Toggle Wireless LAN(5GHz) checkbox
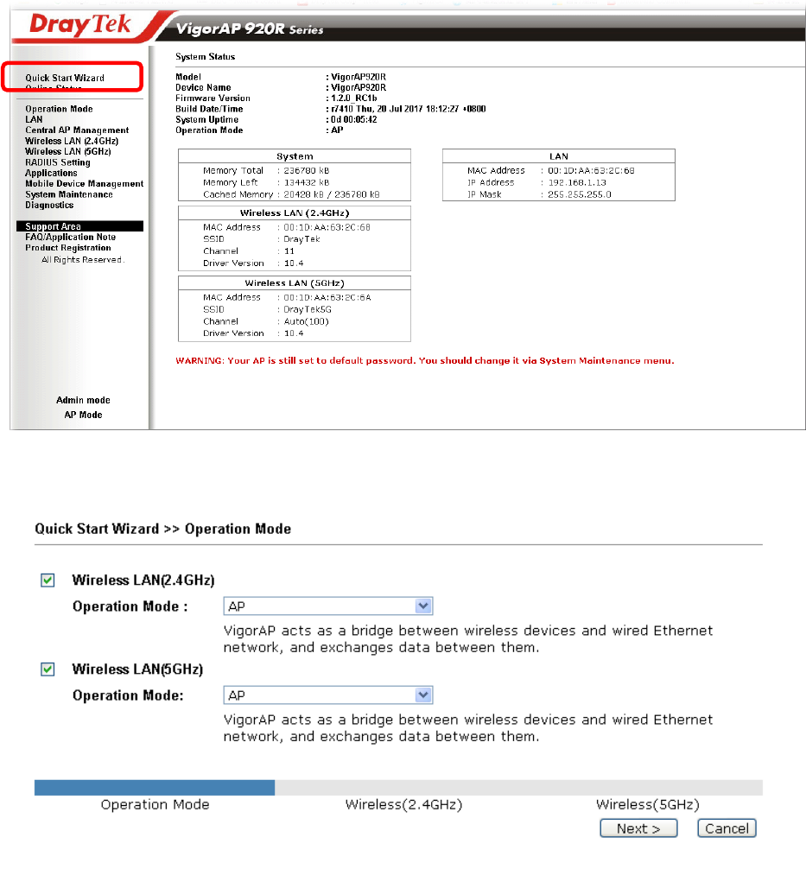806x869 pixels. click(x=48, y=669)
